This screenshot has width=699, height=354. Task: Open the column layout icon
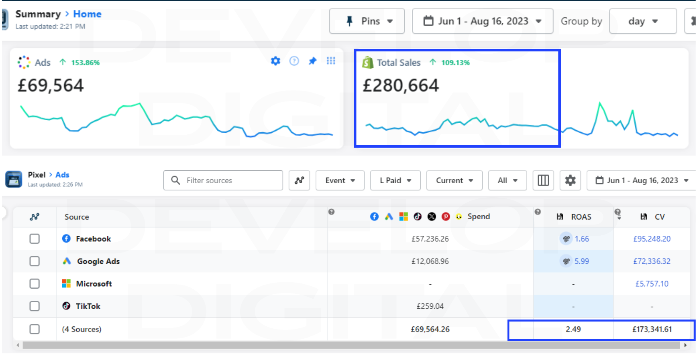[543, 180]
